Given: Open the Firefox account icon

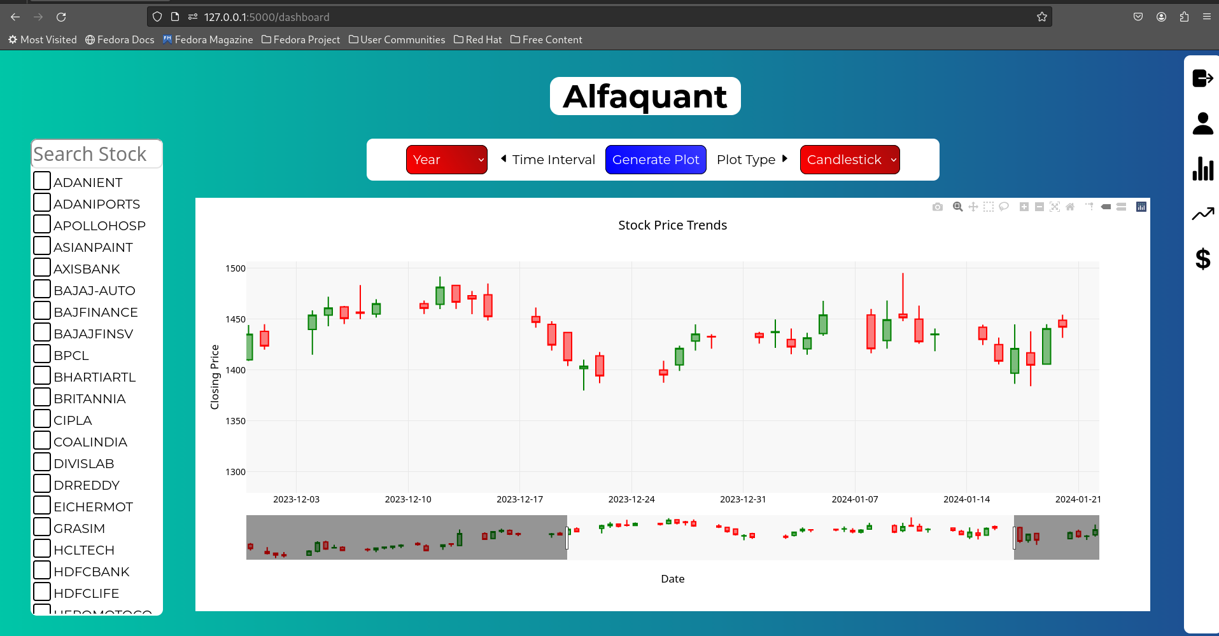Looking at the screenshot, I should [x=1161, y=17].
